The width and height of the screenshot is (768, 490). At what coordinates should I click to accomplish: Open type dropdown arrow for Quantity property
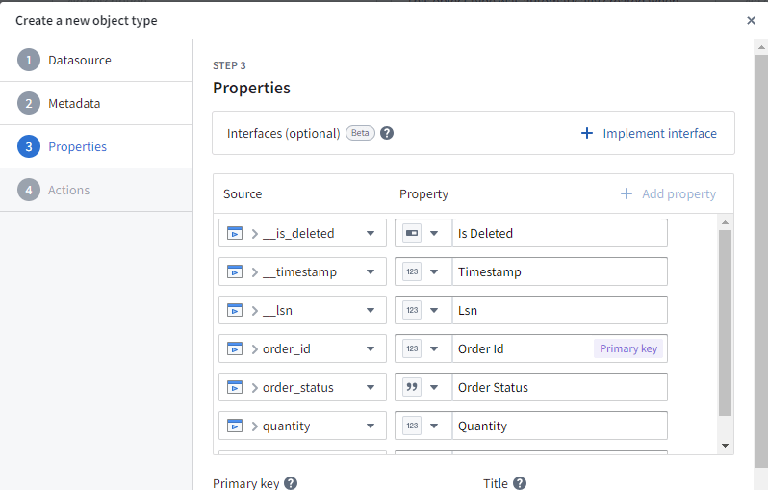434,426
